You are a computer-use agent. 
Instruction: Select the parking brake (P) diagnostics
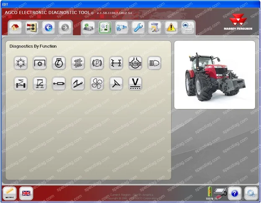(x=97, y=63)
